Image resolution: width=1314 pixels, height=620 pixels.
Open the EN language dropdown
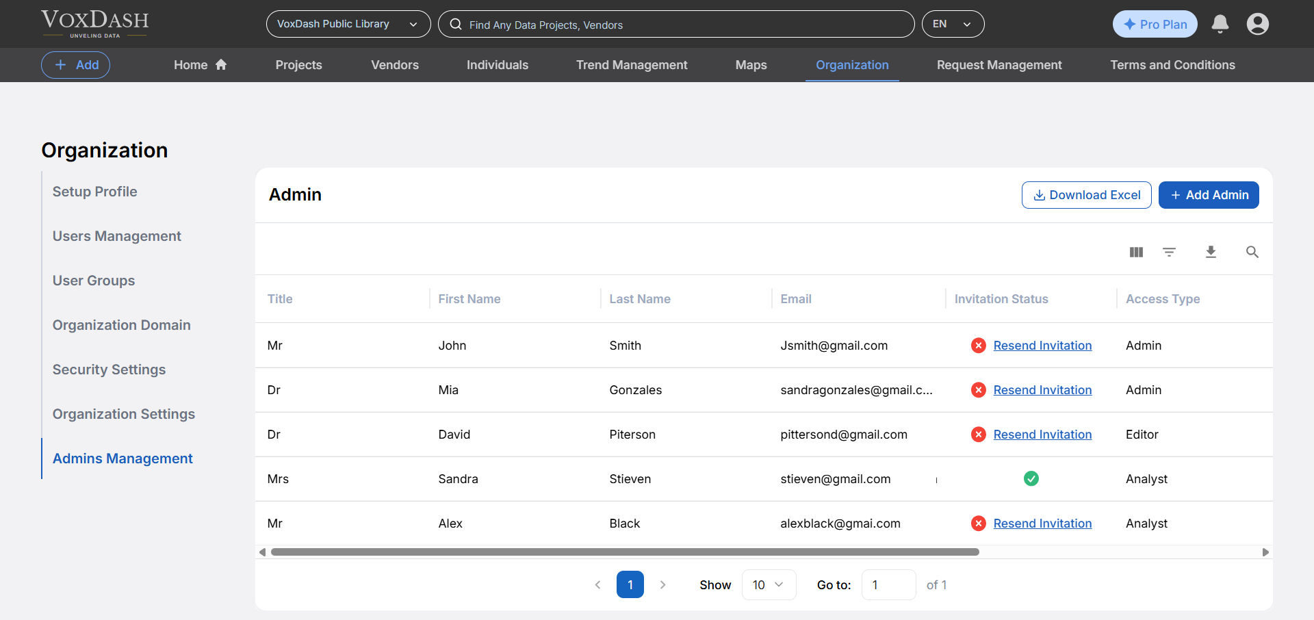coord(953,23)
